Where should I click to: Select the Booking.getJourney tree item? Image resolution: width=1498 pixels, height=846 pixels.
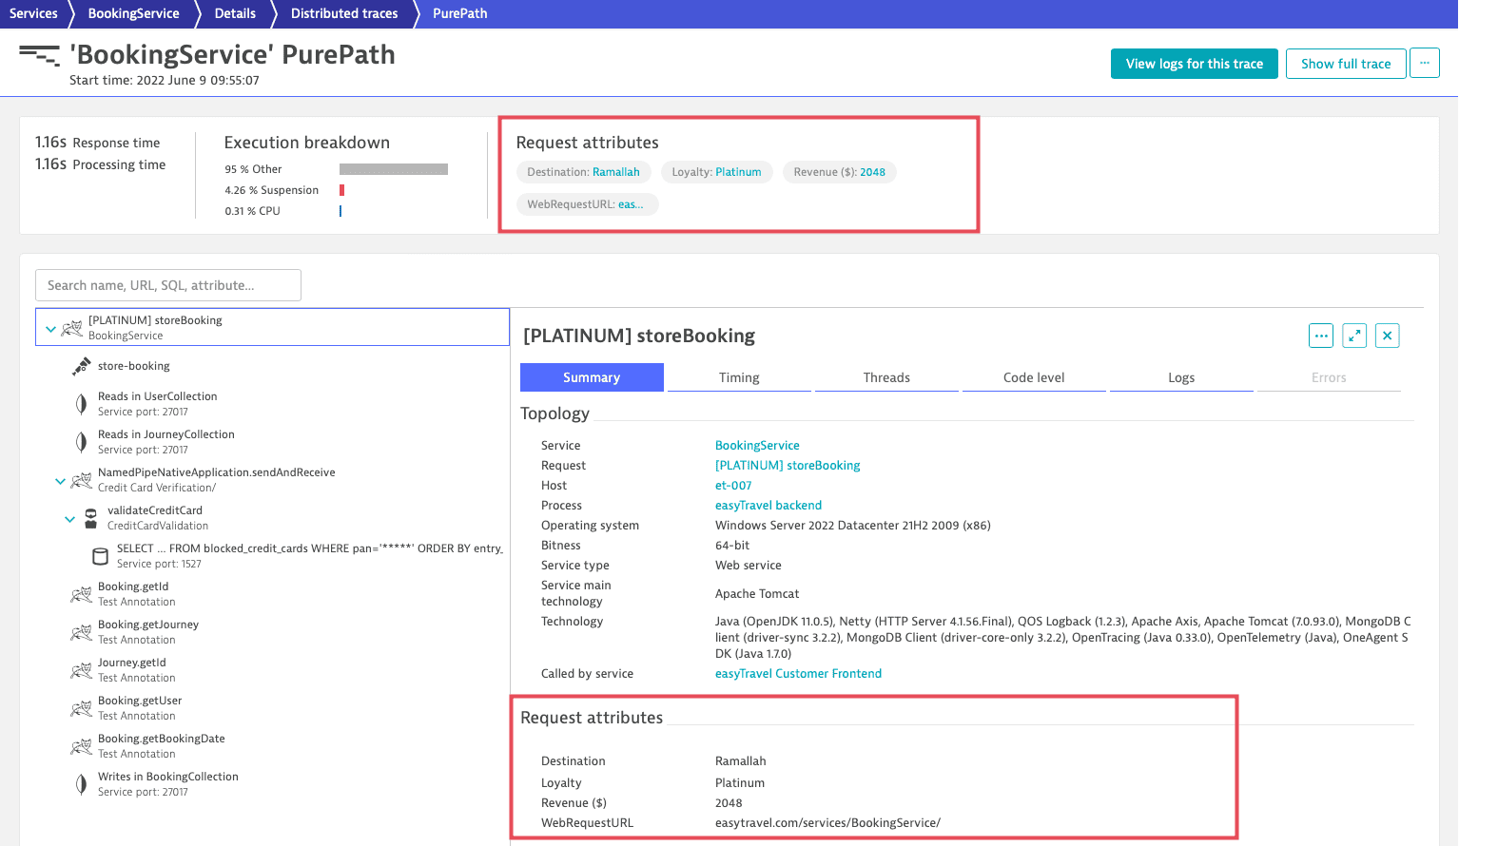click(148, 631)
